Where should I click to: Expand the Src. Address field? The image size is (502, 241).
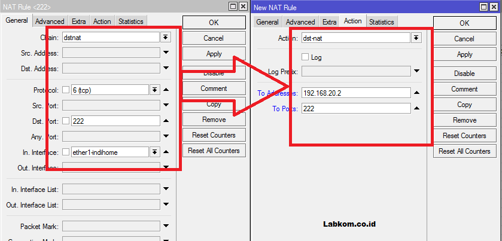click(x=166, y=53)
